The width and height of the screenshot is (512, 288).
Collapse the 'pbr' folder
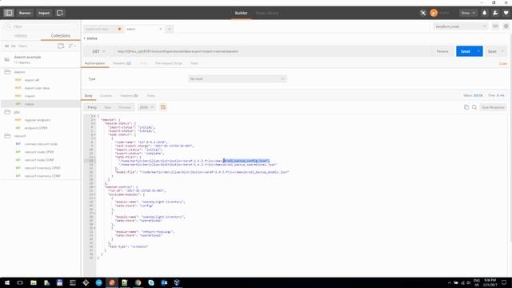click(17, 112)
